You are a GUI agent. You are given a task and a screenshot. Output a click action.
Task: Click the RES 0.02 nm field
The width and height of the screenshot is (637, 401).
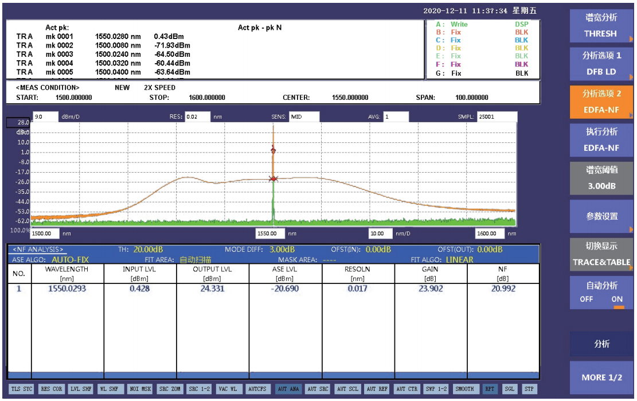[x=197, y=116]
